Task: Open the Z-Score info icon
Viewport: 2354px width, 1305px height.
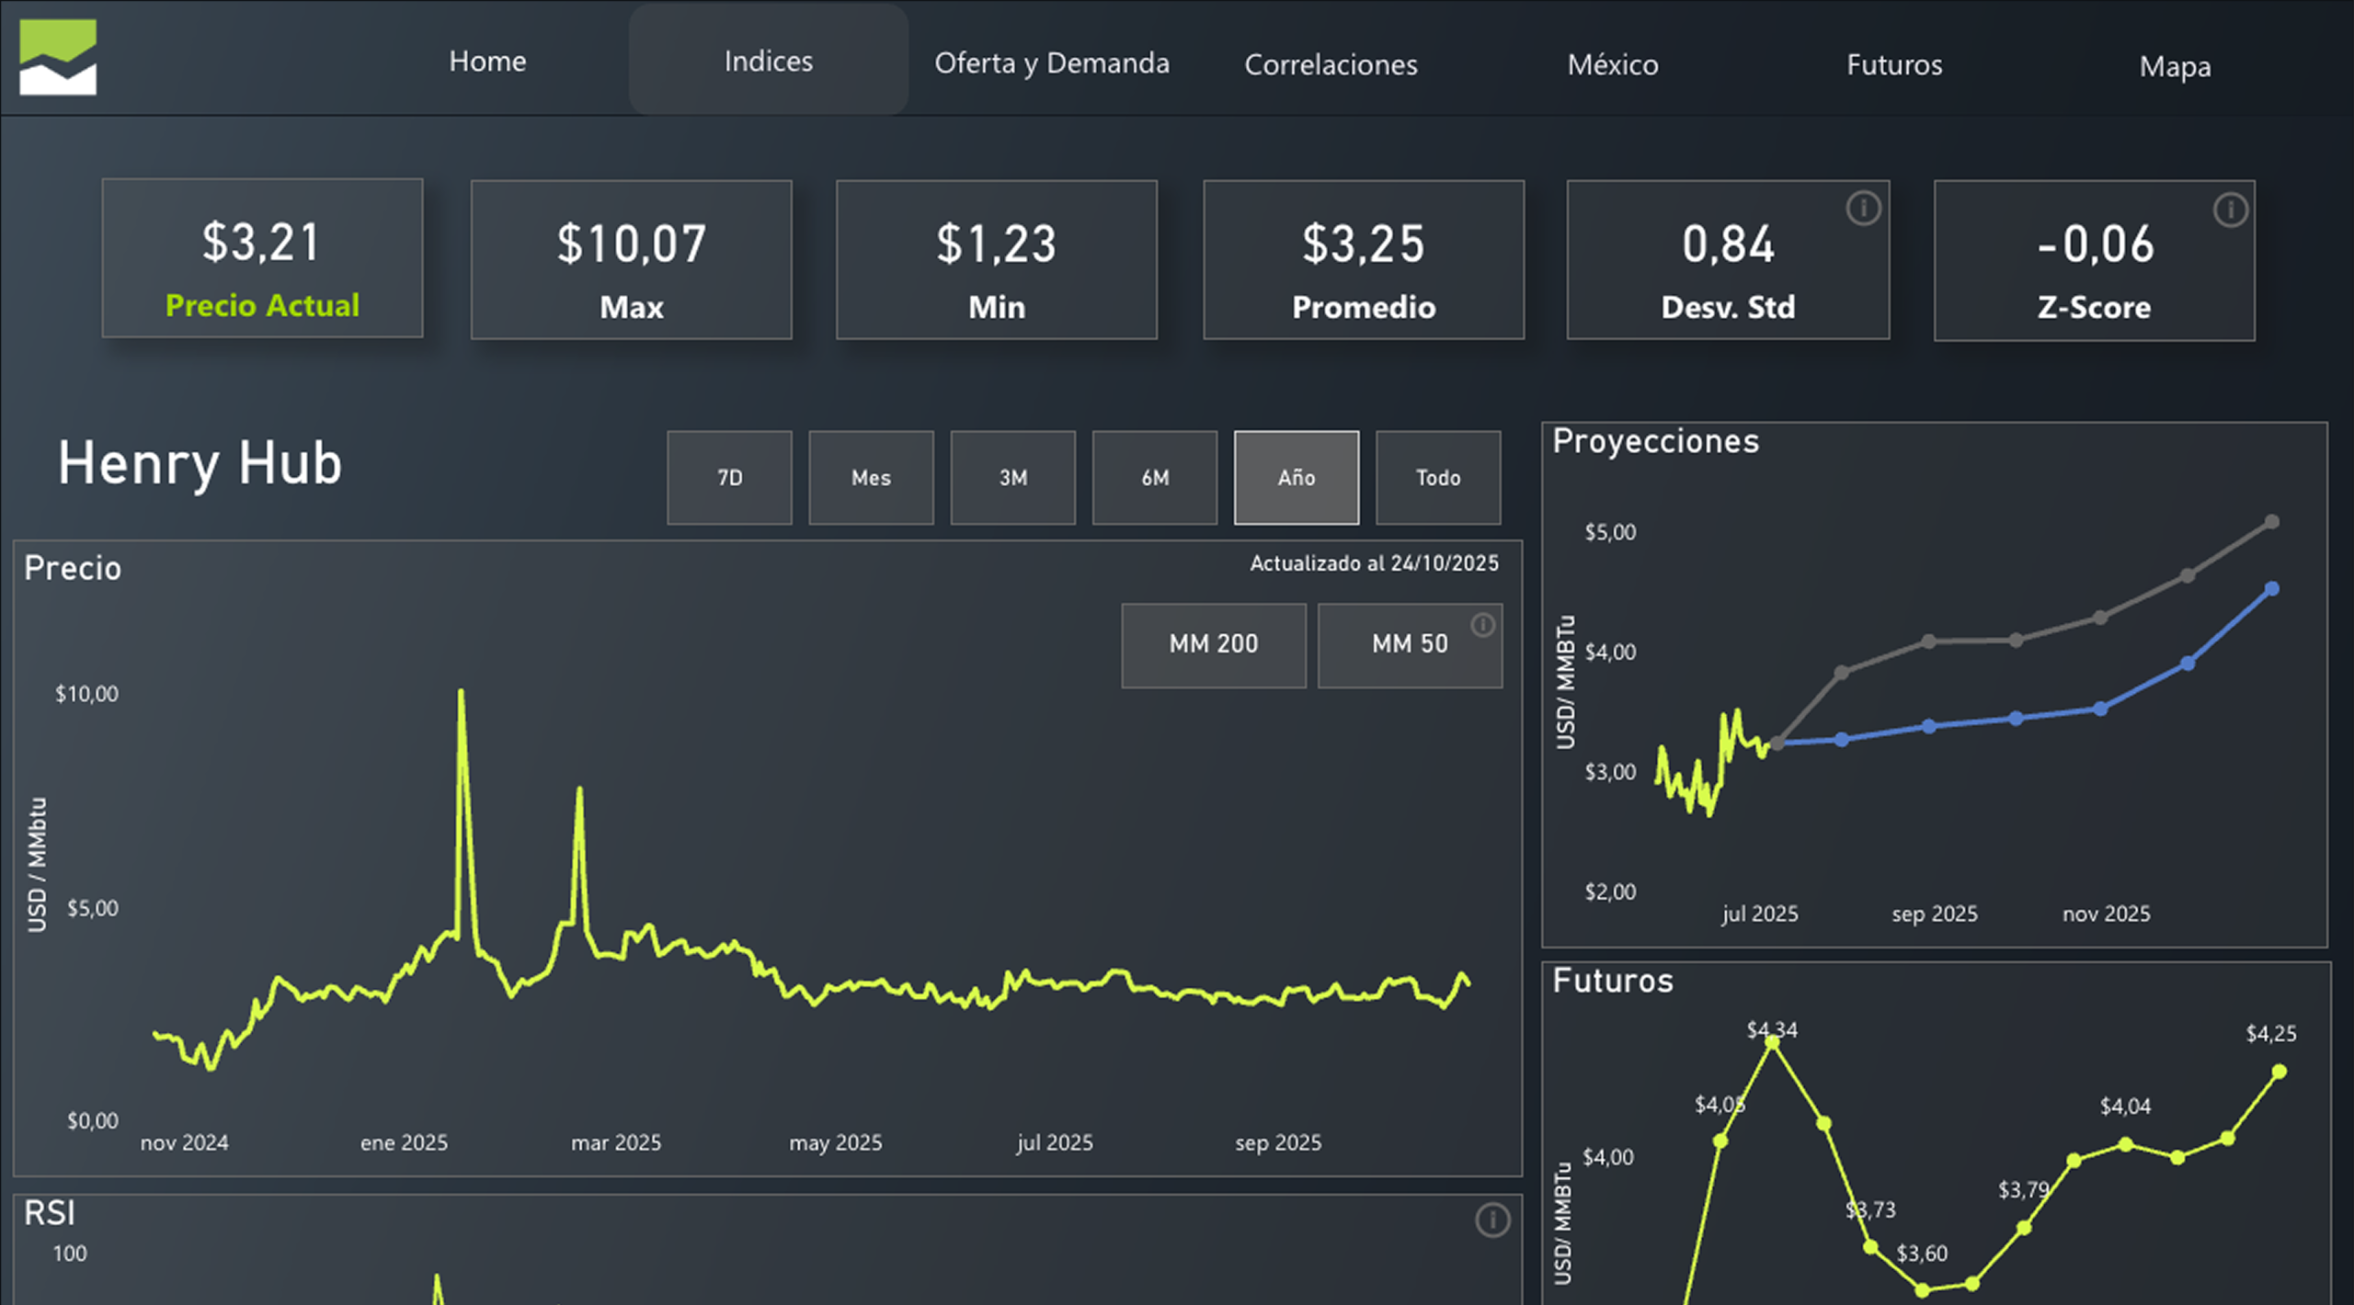Action: (x=2230, y=210)
